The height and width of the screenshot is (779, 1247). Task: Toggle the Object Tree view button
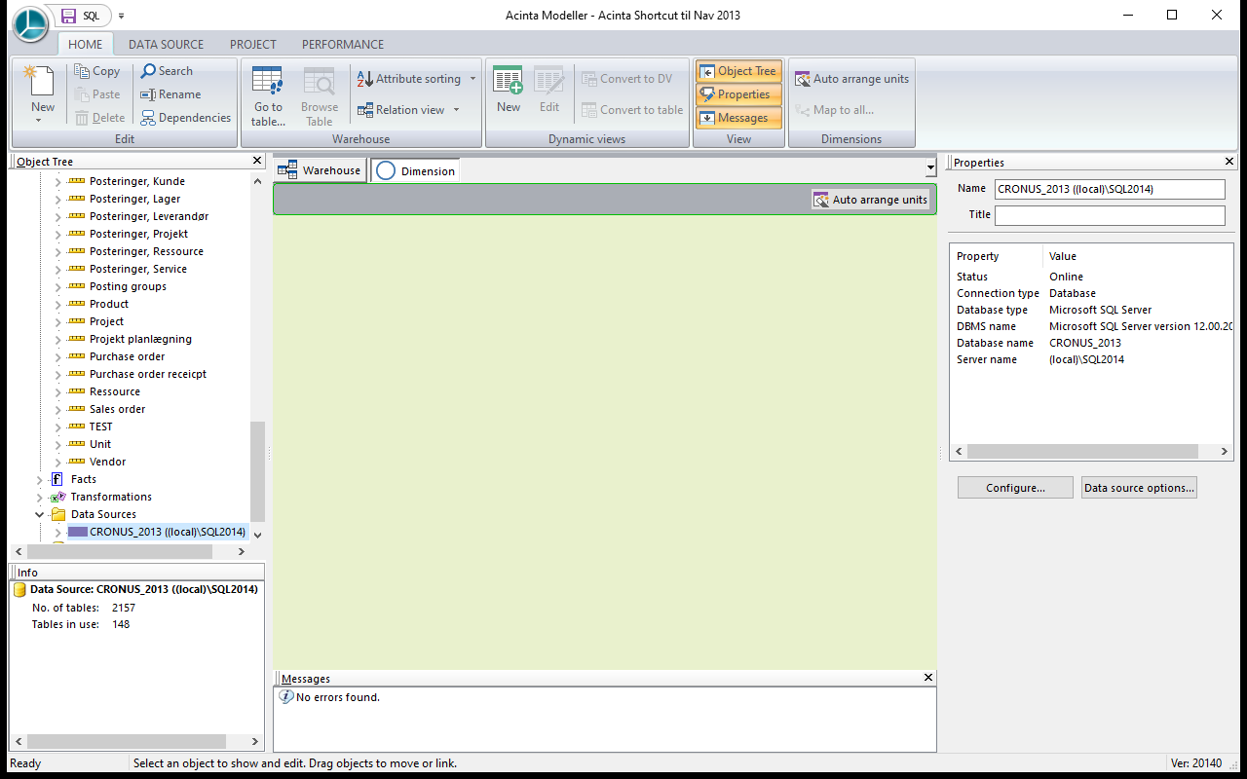point(738,71)
